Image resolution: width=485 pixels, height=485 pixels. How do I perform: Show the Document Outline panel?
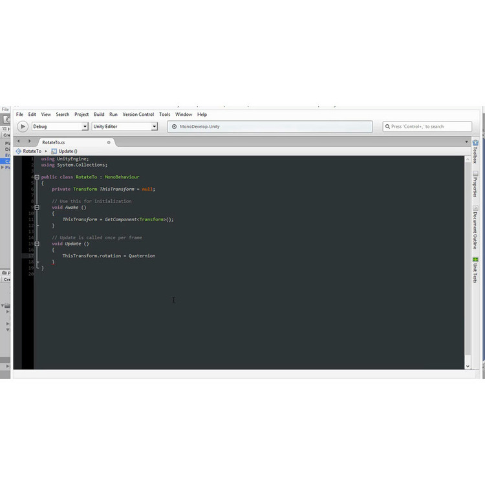pyautogui.click(x=475, y=230)
